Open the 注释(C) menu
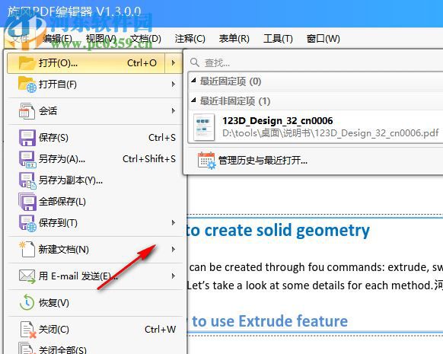Image resolution: width=443 pixels, height=354 pixels. [190, 38]
